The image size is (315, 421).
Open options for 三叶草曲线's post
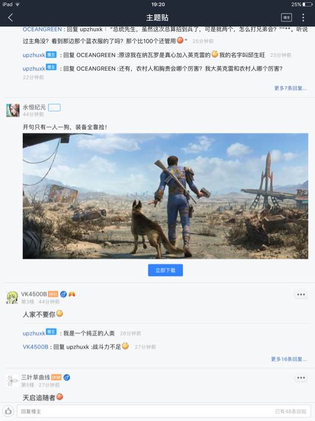click(x=301, y=378)
